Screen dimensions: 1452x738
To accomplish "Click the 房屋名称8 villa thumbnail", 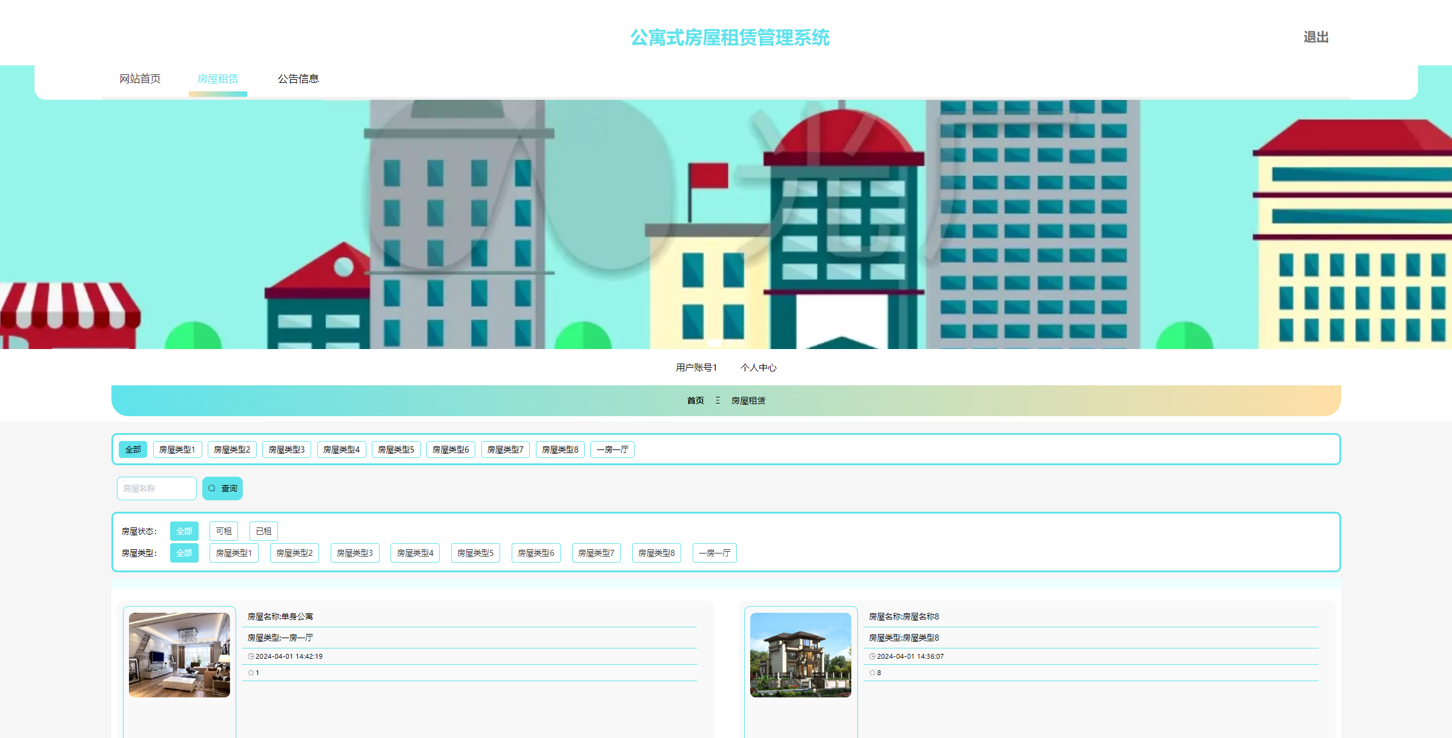I will click(x=800, y=655).
